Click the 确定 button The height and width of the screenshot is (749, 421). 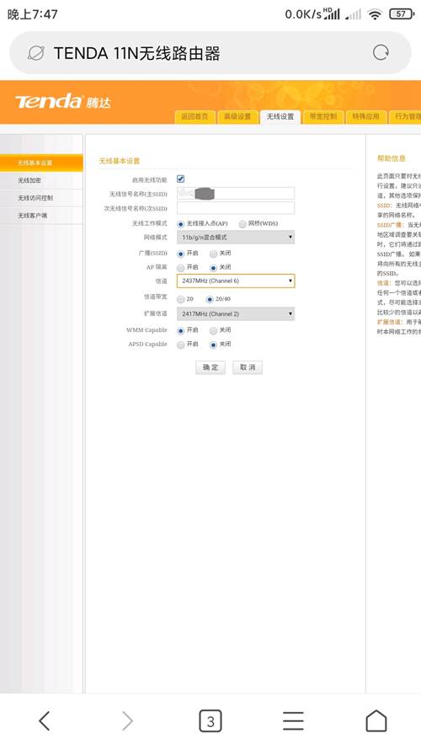[x=210, y=367]
